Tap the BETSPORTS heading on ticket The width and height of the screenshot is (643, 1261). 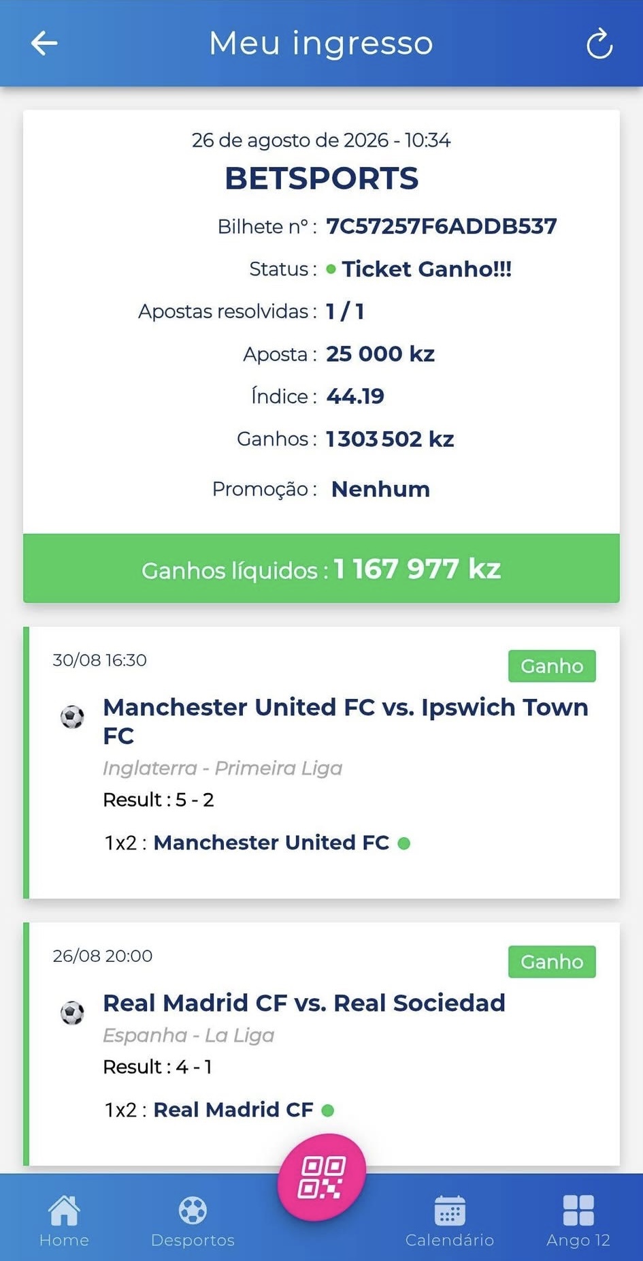(321, 178)
